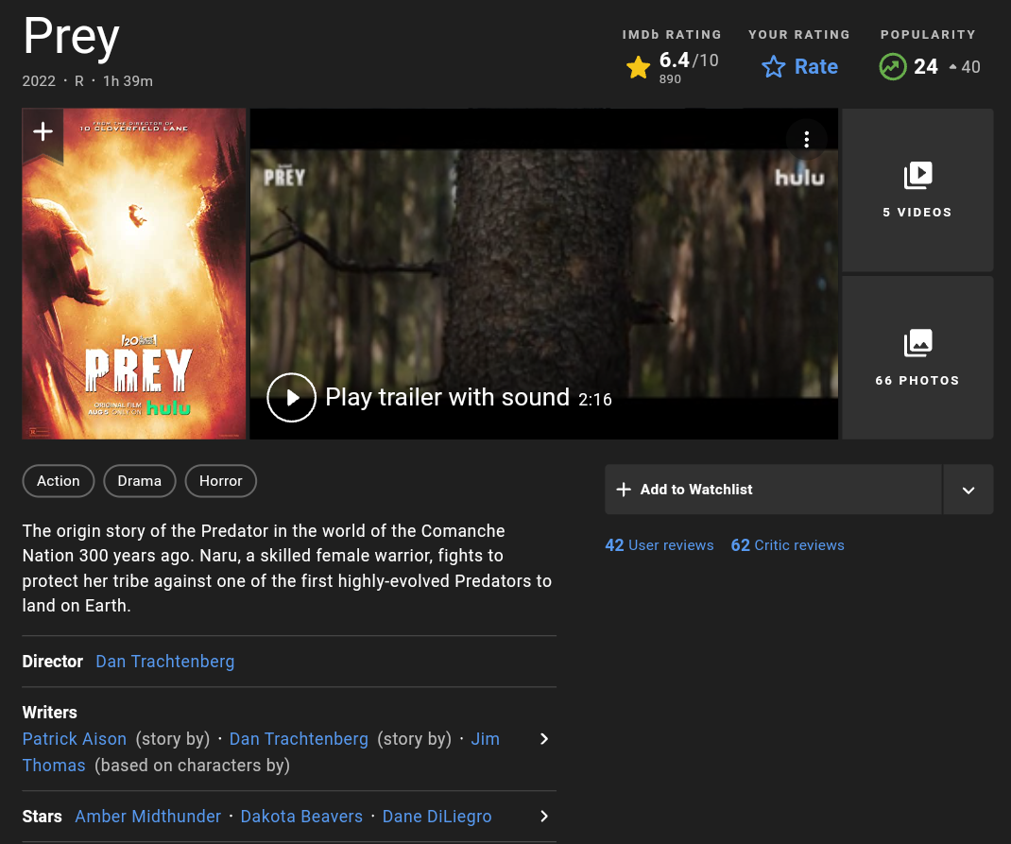Click the trailer video frame
This screenshot has width=1011, height=844.
[543, 274]
